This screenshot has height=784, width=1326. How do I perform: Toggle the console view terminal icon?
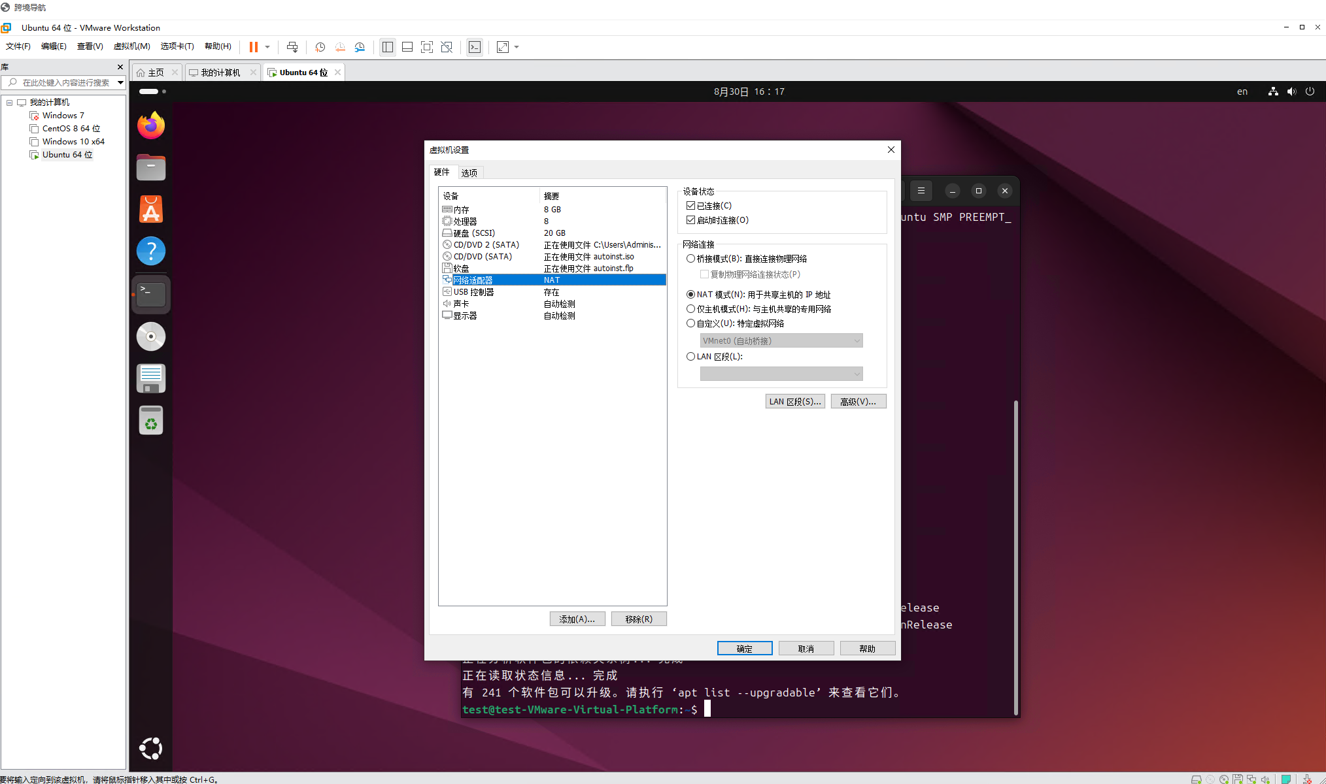475,47
